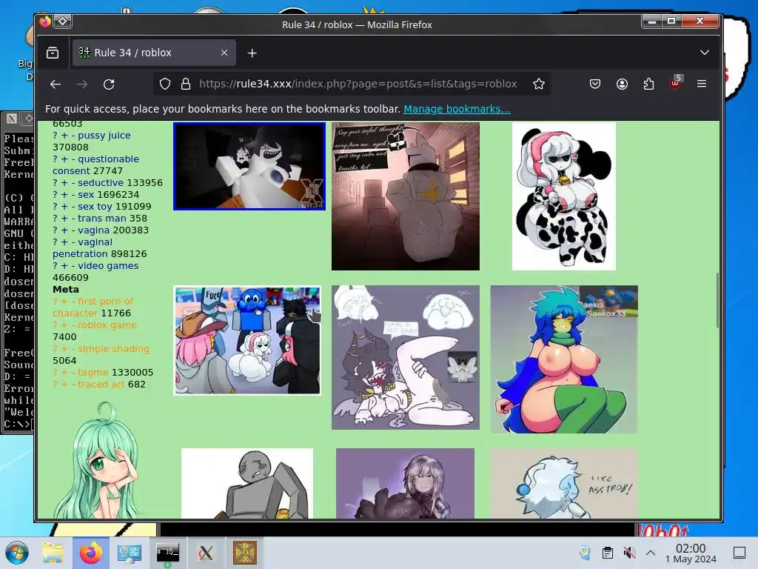Click the '-' beside simple shading tag
The image size is (758, 569).
pyautogui.click(x=73, y=348)
